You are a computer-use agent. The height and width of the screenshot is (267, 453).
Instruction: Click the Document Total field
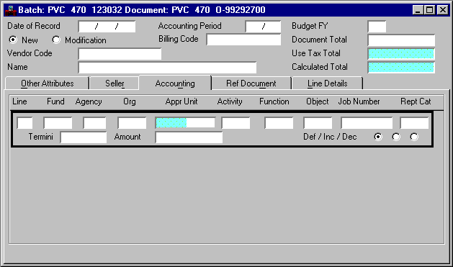pos(401,40)
